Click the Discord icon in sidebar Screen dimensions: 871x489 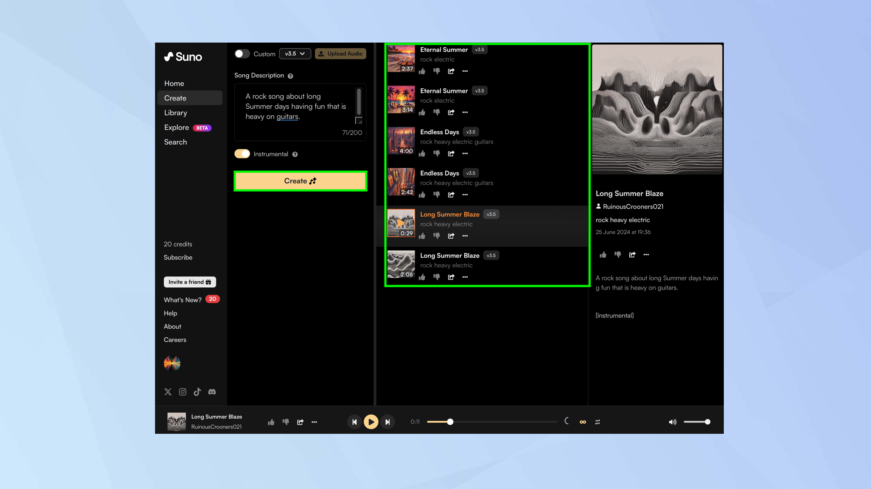[212, 392]
